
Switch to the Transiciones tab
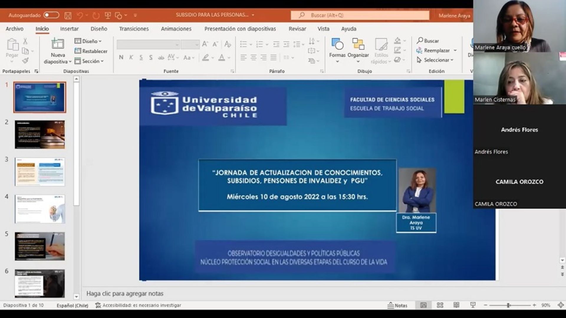(134, 29)
